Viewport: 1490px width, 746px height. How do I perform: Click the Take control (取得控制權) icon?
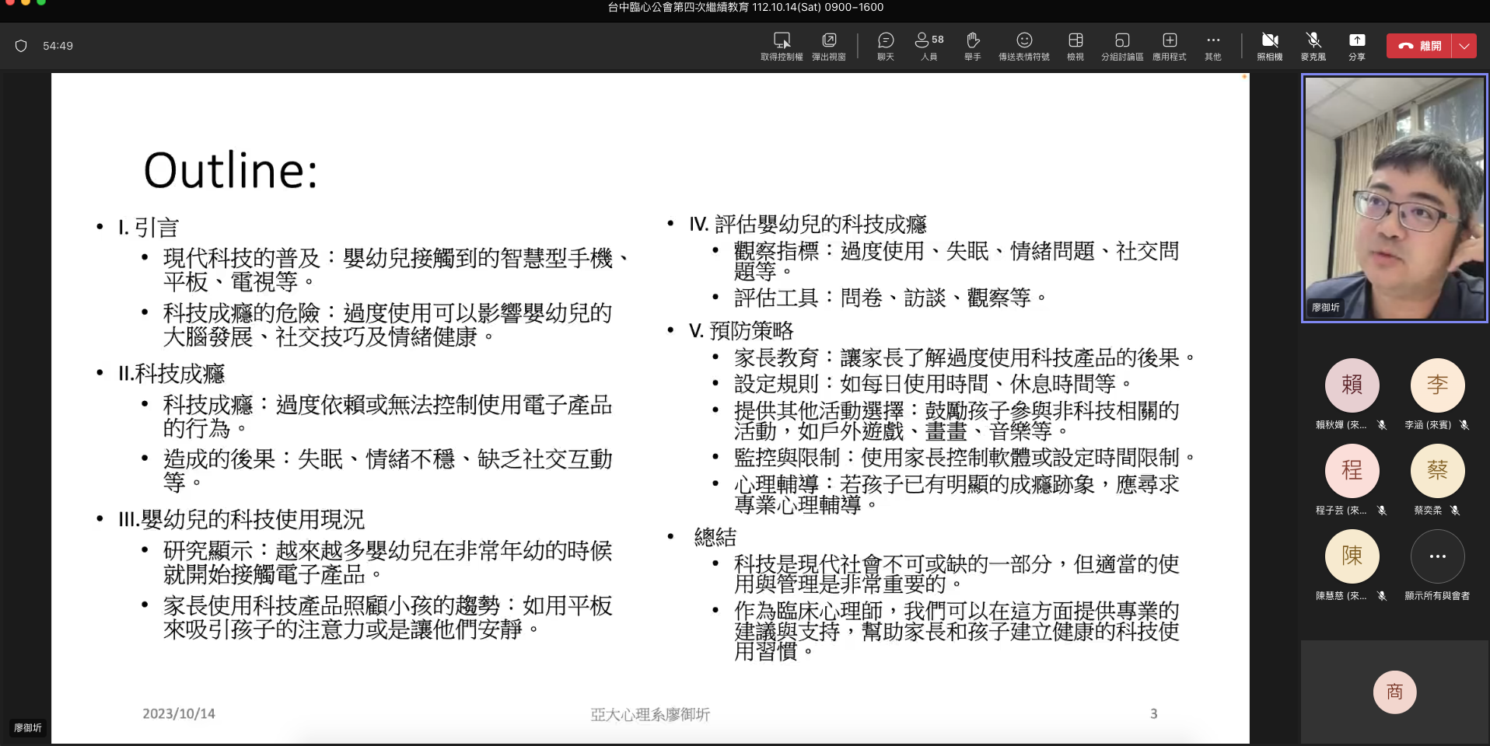coord(782,40)
